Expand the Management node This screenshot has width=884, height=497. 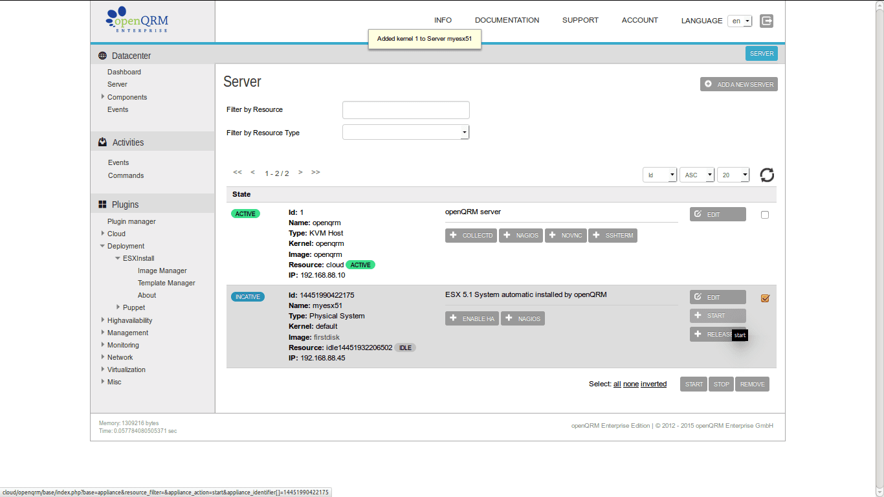point(103,332)
